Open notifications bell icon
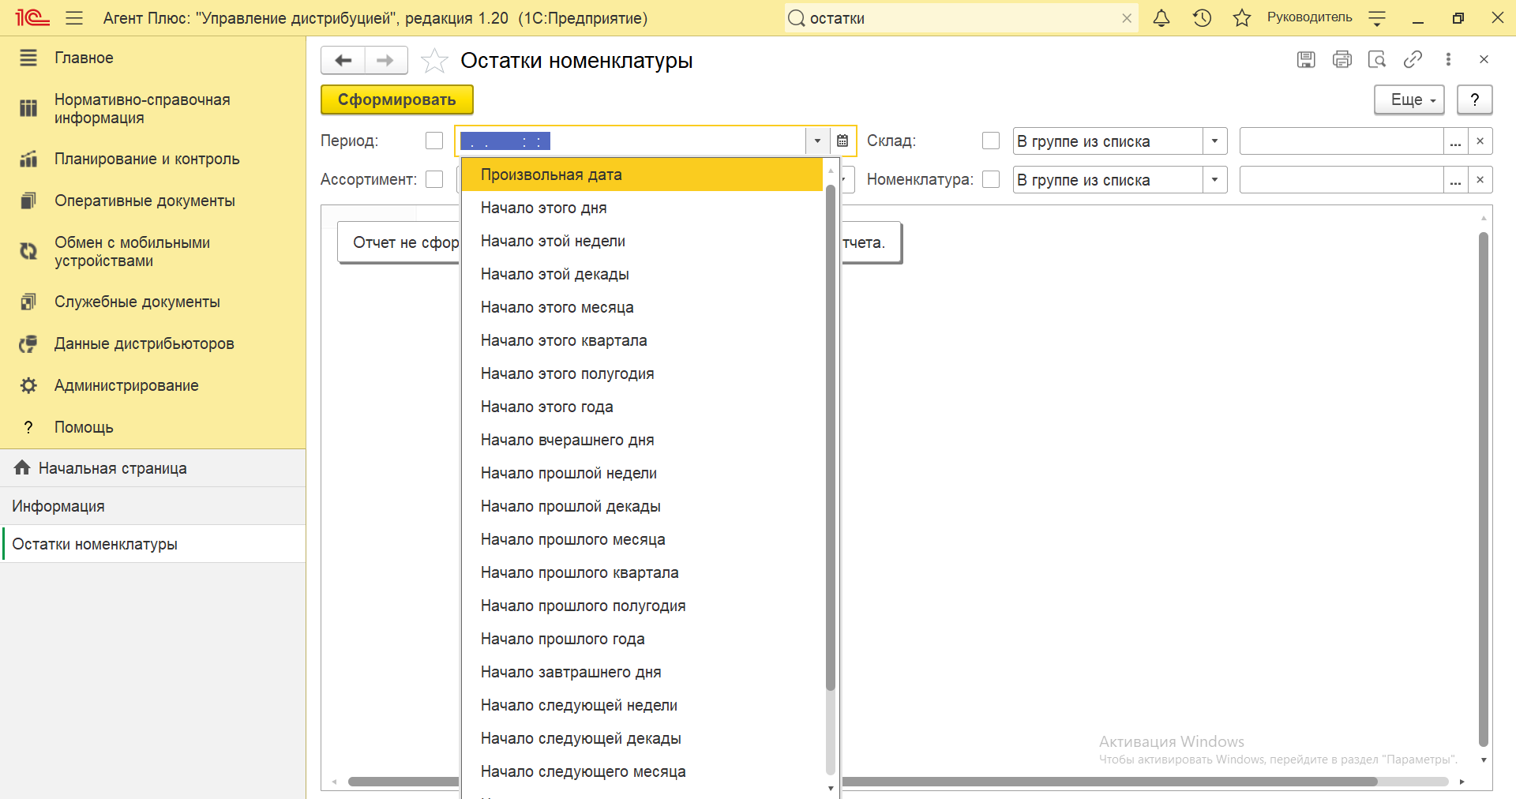1516x799 pixels. pyautogui.click(x=1161, y=18)
